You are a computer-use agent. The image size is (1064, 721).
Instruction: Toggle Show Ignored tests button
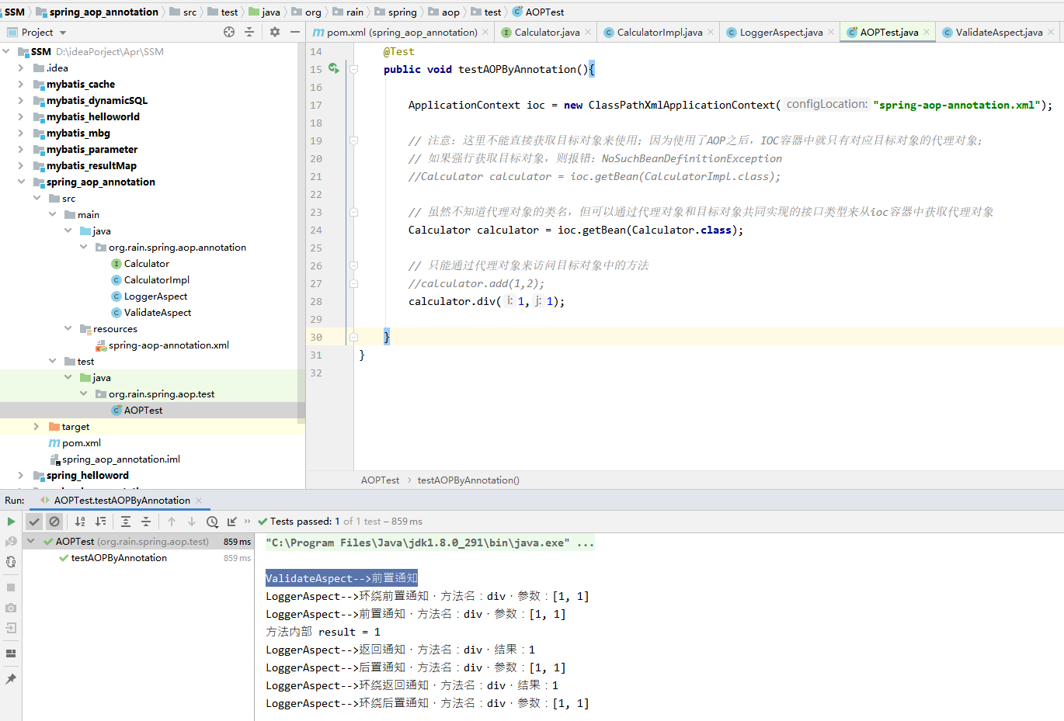(54, 522)
